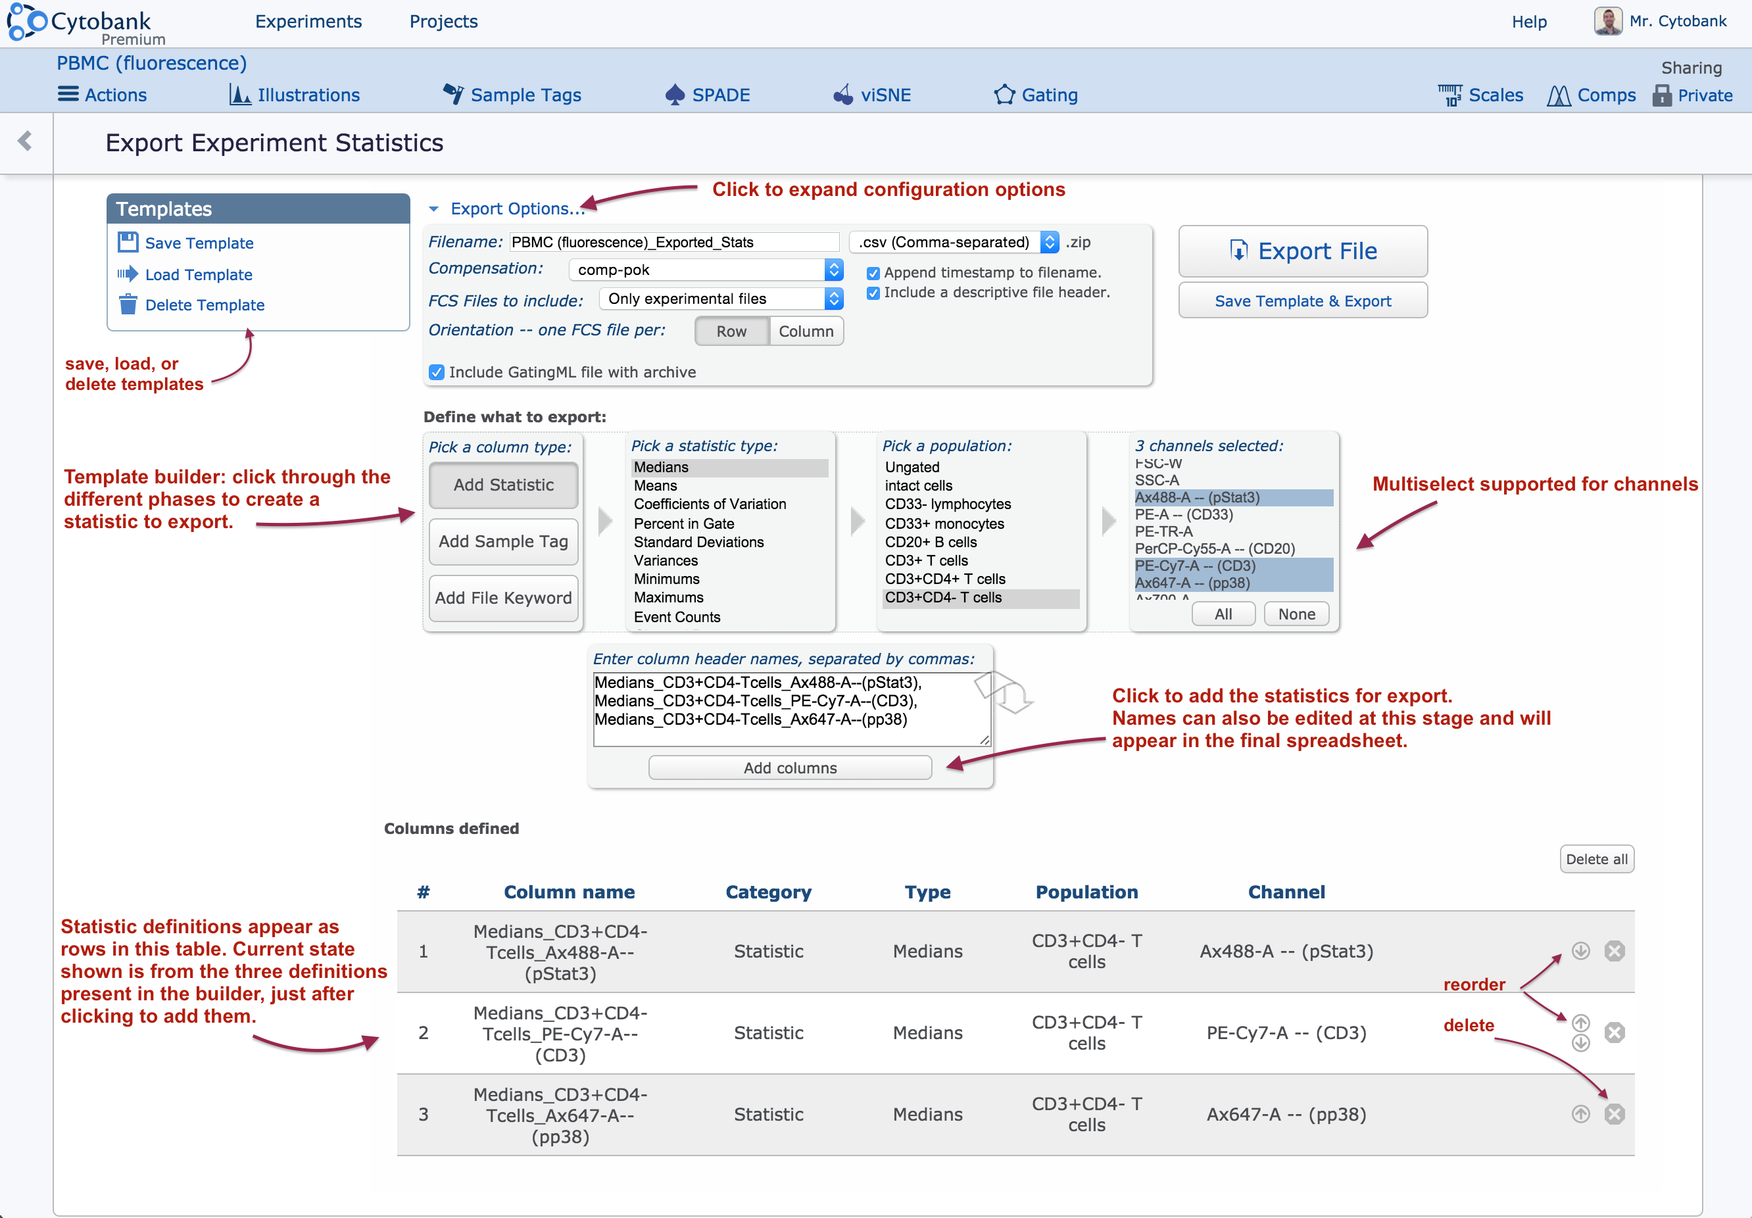
Task: Click the back arrow beside page title
Action: 25,141
